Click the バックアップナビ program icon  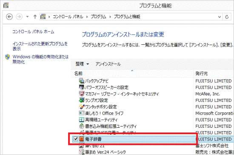point(82,81)
